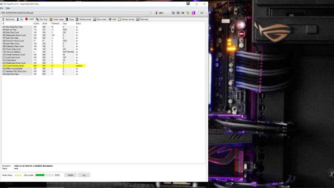Open the Log button
This screenshot has height=188, width=334.
pos(84,175)
